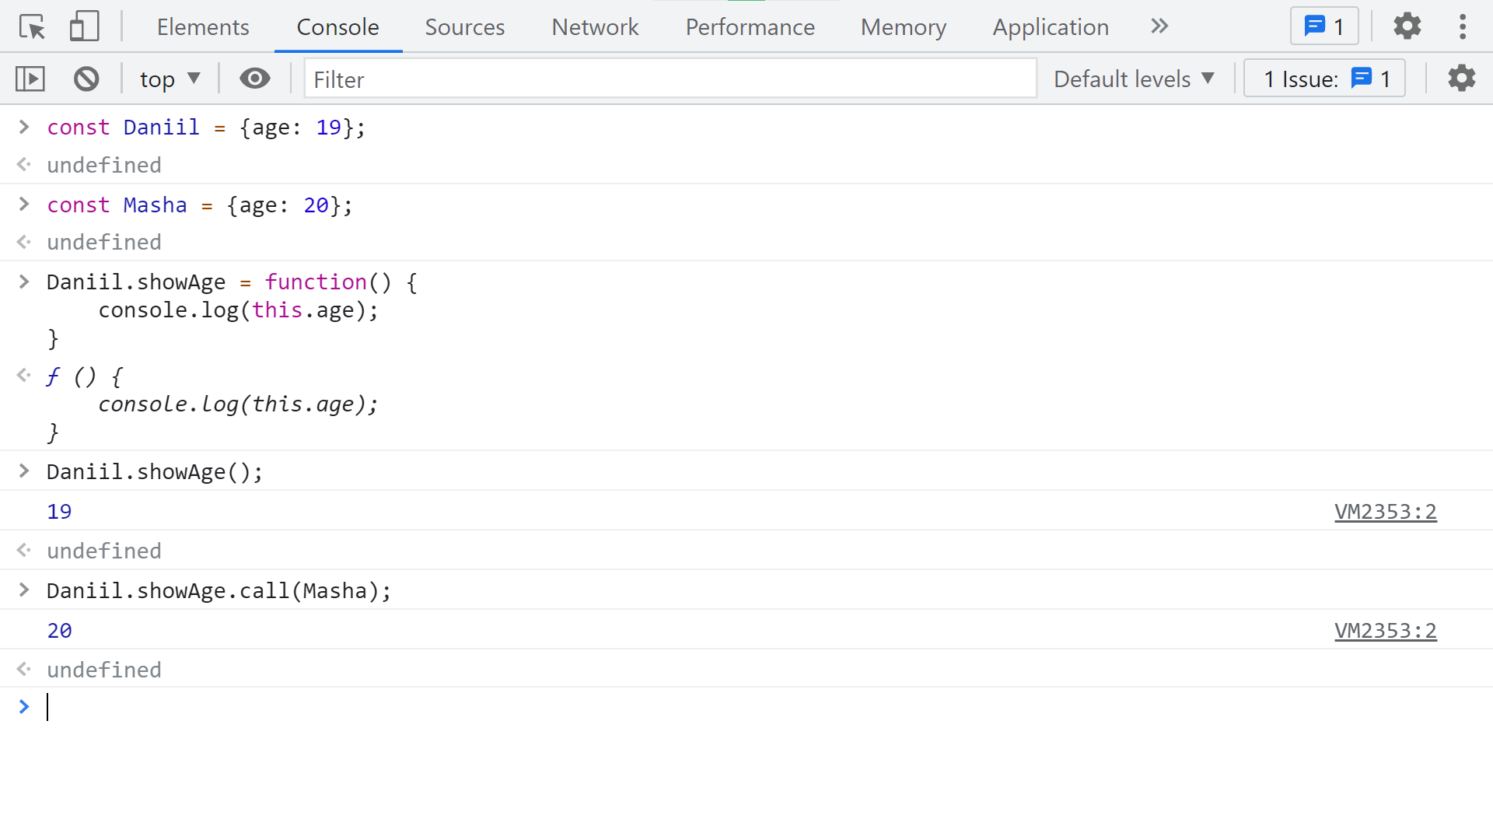Screen dimensions: 1493x840
Task: Open VM2353:2 link beside output 20
Action: [1385, 631]
